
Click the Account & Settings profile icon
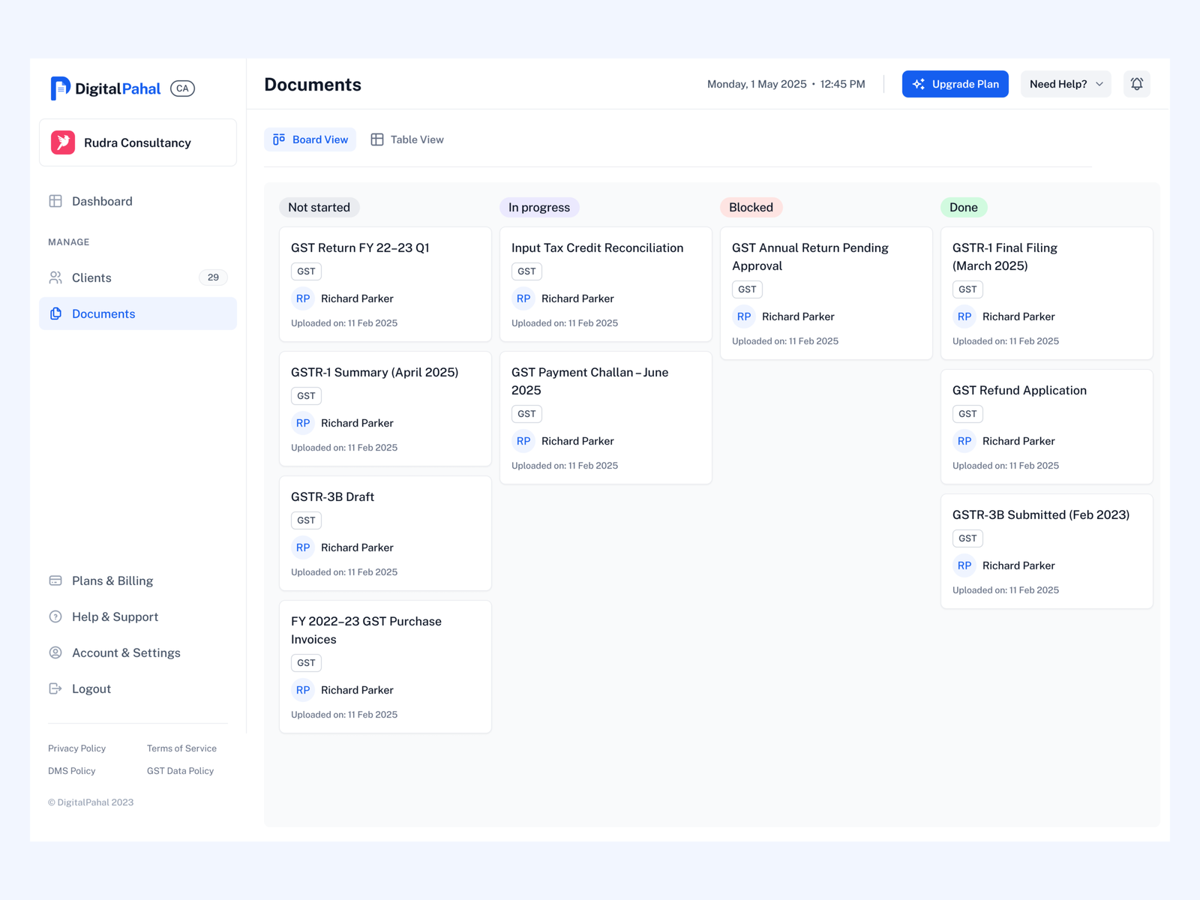55,652
